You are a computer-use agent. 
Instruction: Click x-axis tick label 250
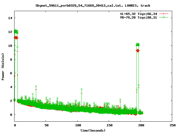(x=173, y=125)
